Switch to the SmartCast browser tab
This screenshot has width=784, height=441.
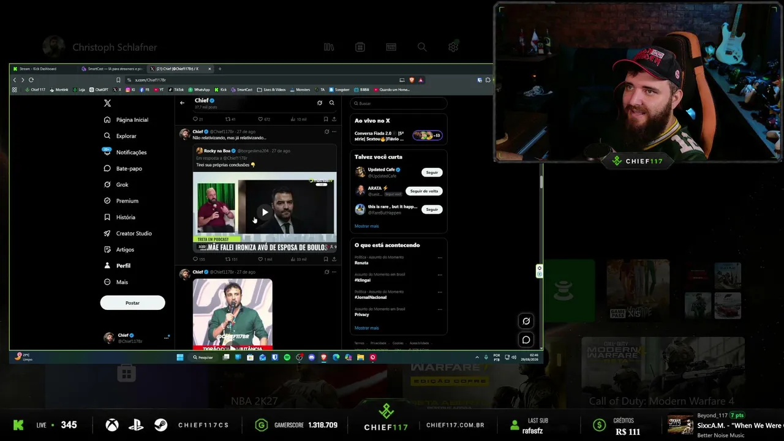pos(111,69)
